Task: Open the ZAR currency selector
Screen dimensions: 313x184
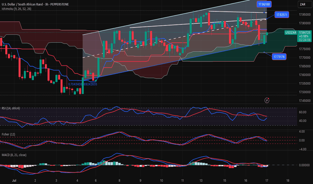Action: click(305, 4)
